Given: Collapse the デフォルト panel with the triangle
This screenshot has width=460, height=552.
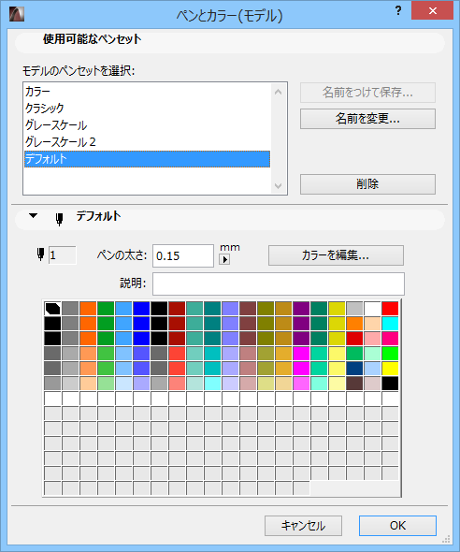Looking at the screenshot, I should coord(33,216).
